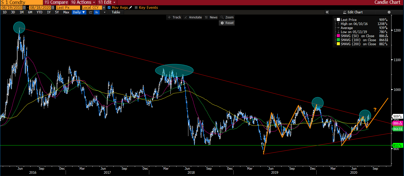Open the start date calendar picker
The height and width of the screenshot is (176, 404).
(24, 8)
